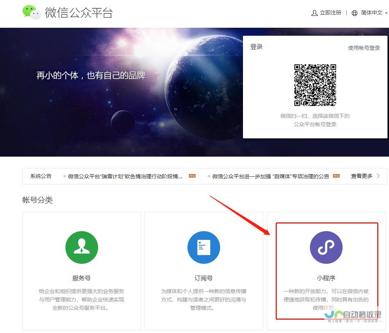Click the globe language icon
This screenshot has width=389, height=333.
(x=354, y=13)
